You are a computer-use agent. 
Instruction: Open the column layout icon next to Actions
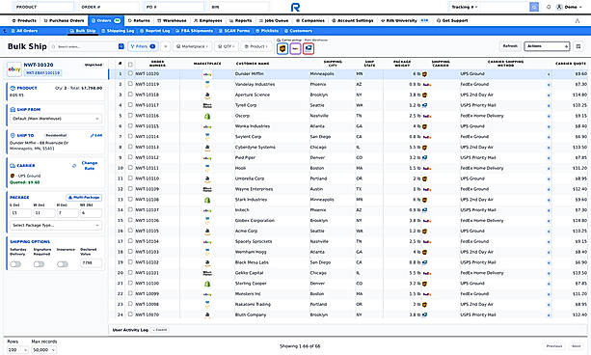pyautogui.click(x=578, y=46)
